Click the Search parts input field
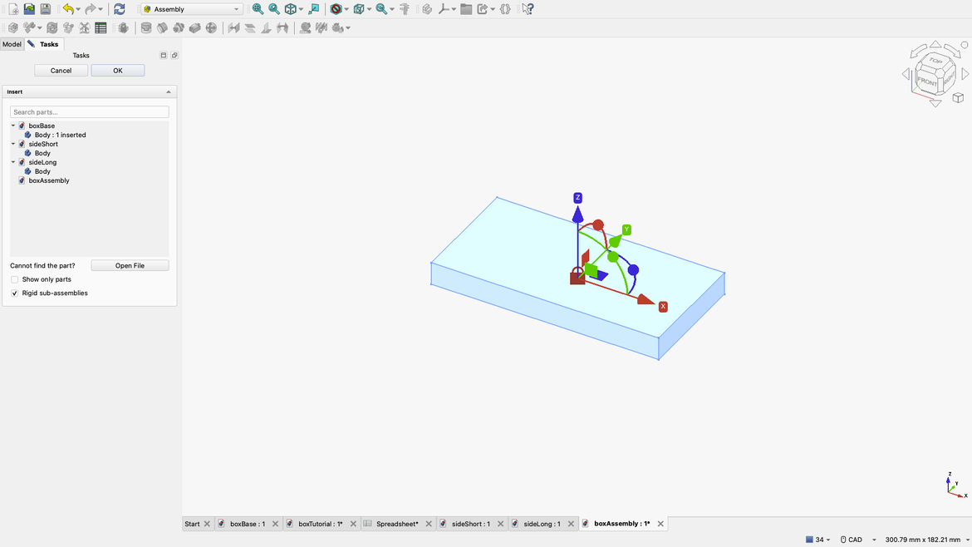The width and height of the screenshot is (972, 547). [89, 112]
